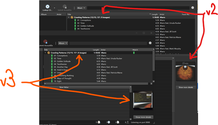
Task: Click '4hero feat. Patricia Marx' in front window
Action: click(x=112, y=73)
